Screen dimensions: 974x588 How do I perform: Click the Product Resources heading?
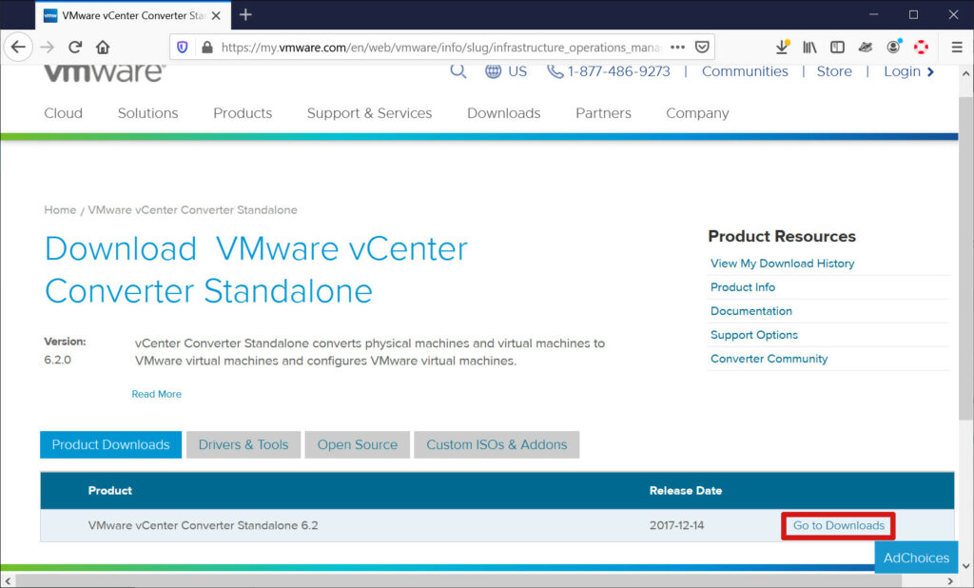tap(782, 236)
